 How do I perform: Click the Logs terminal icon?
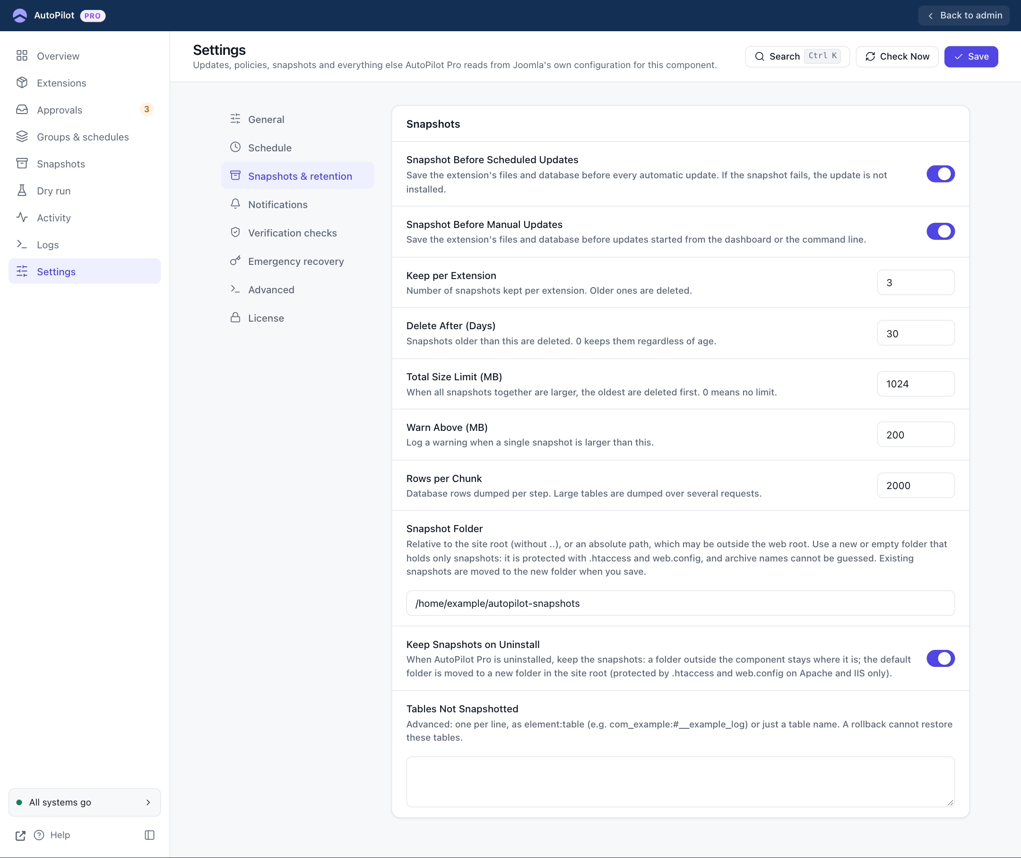coord(22,245)
